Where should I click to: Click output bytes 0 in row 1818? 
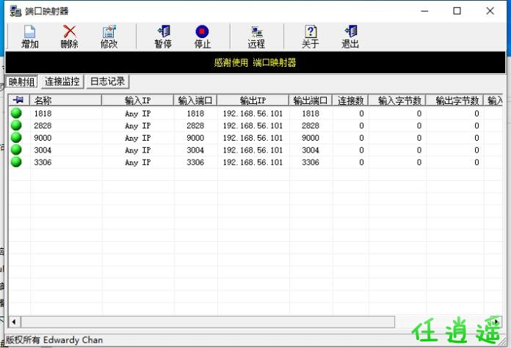(476, 114)
